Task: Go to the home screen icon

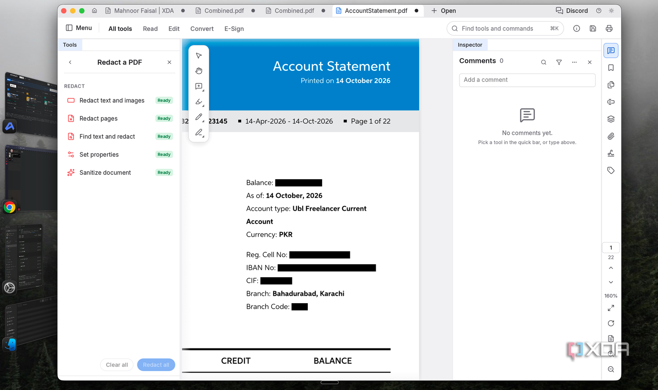Action: click(94, 11)
